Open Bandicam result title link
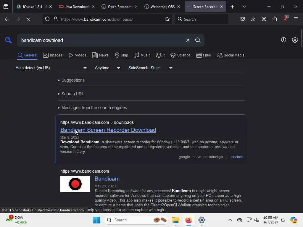303x227 pixels. pyautogui.click(x=107, y=179)
